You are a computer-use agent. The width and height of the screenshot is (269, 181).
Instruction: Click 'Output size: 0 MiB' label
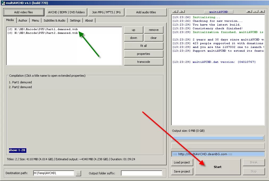188,131
